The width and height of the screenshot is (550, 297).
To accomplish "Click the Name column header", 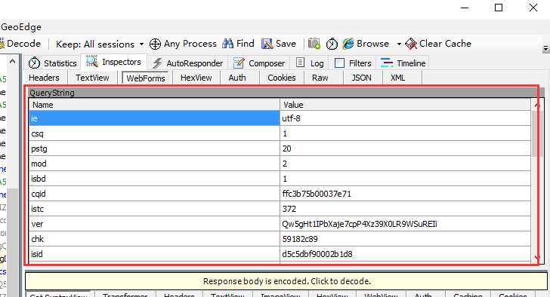I will click(x=154, y=105).
